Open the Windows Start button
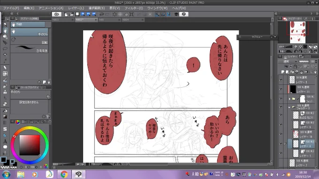 6,174
